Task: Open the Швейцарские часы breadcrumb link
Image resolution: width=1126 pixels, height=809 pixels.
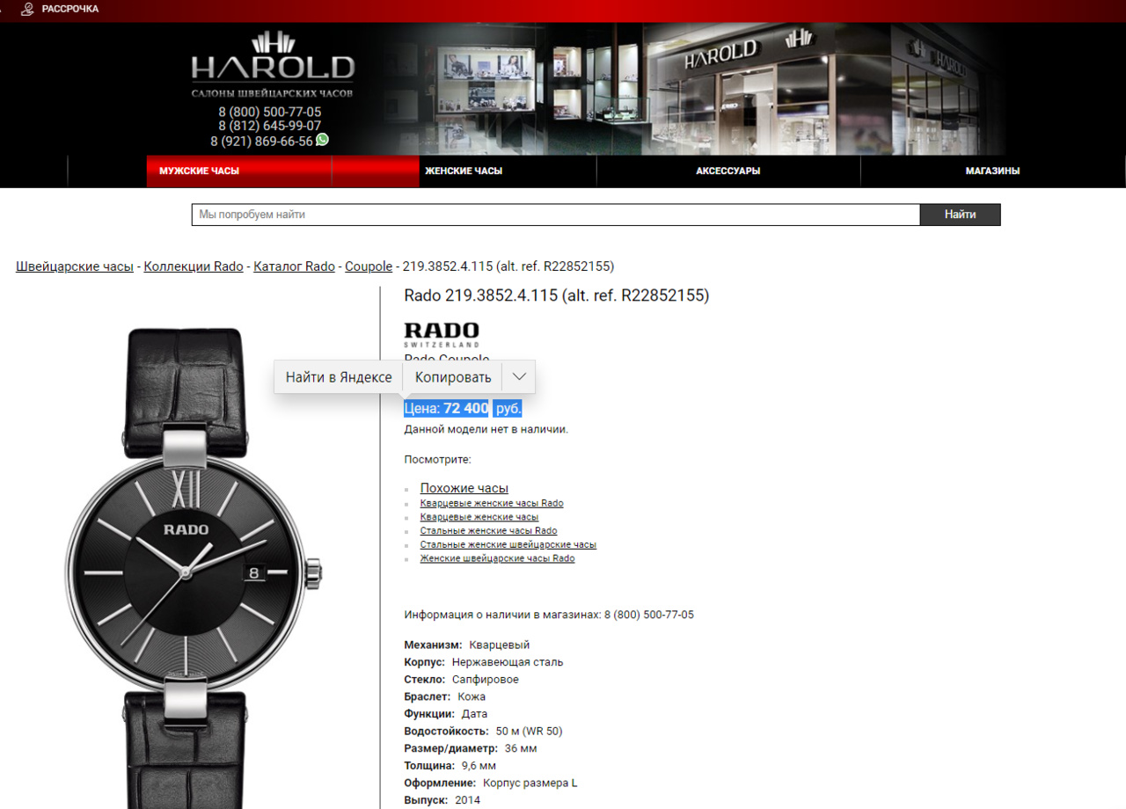Action: 75,266
